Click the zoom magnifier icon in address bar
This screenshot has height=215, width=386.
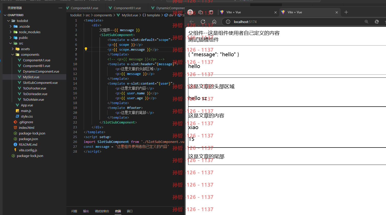(367, 22)
